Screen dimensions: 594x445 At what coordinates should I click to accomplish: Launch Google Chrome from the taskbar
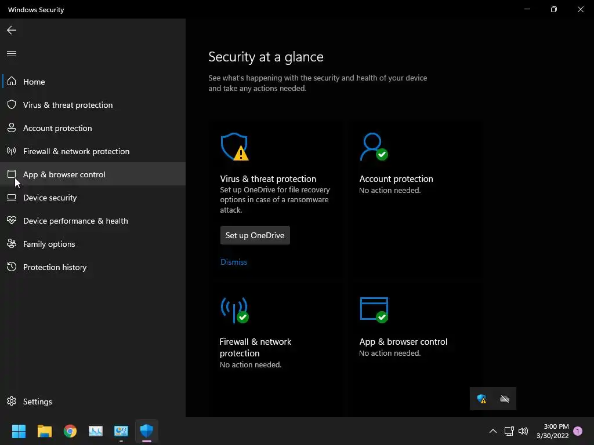[x=70, y=431]
